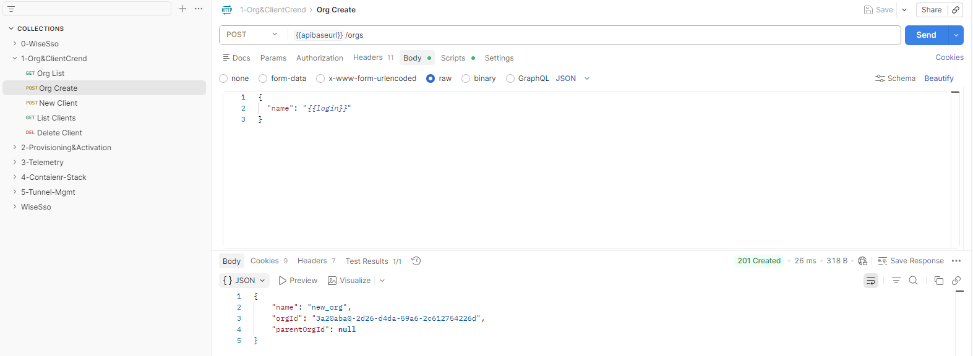Select binary body type
The image size is (973, 356).
coord(466,78)
